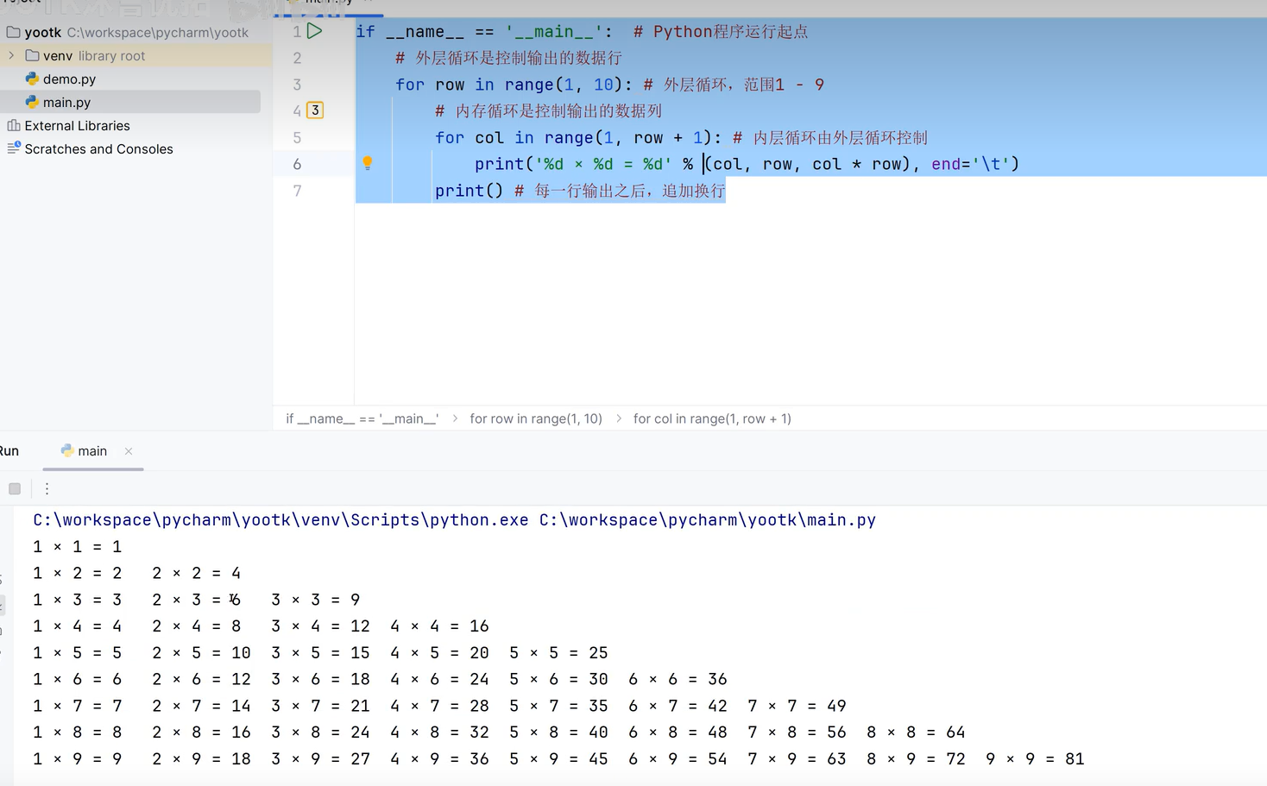This screenshot has width=1267, height=786.
Task: Close the main run tab
Action: (x=129, y=451)
